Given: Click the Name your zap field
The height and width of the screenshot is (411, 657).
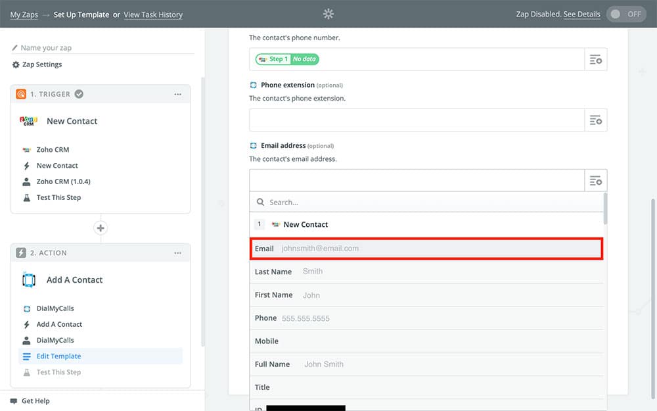Looking at the screenshot, I should pos(105,48).
